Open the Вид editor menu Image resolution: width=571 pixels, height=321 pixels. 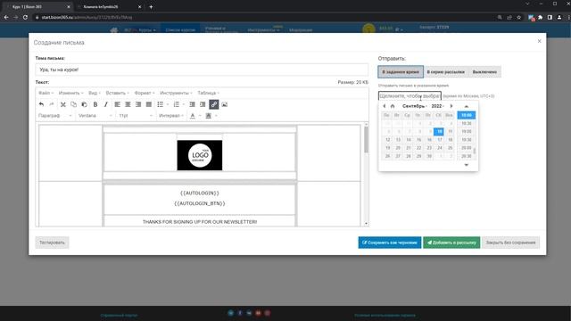click(95, 93)
